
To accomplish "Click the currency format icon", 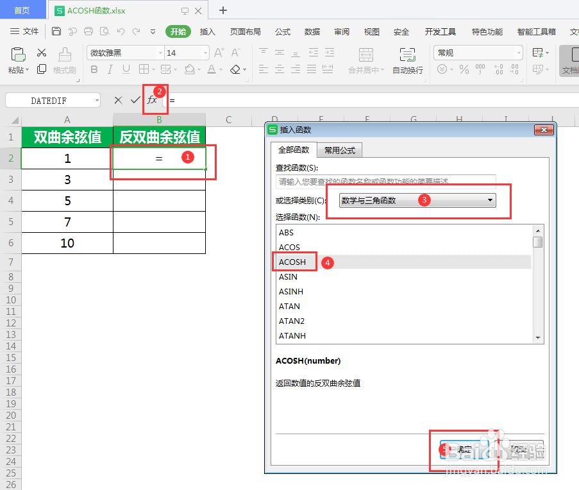I will 442,69.
